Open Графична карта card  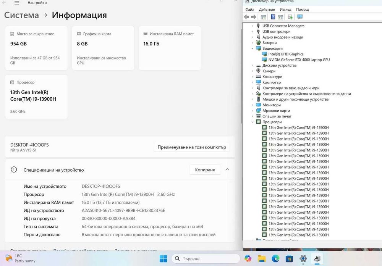pyautogui.click(x=103, y=48)
